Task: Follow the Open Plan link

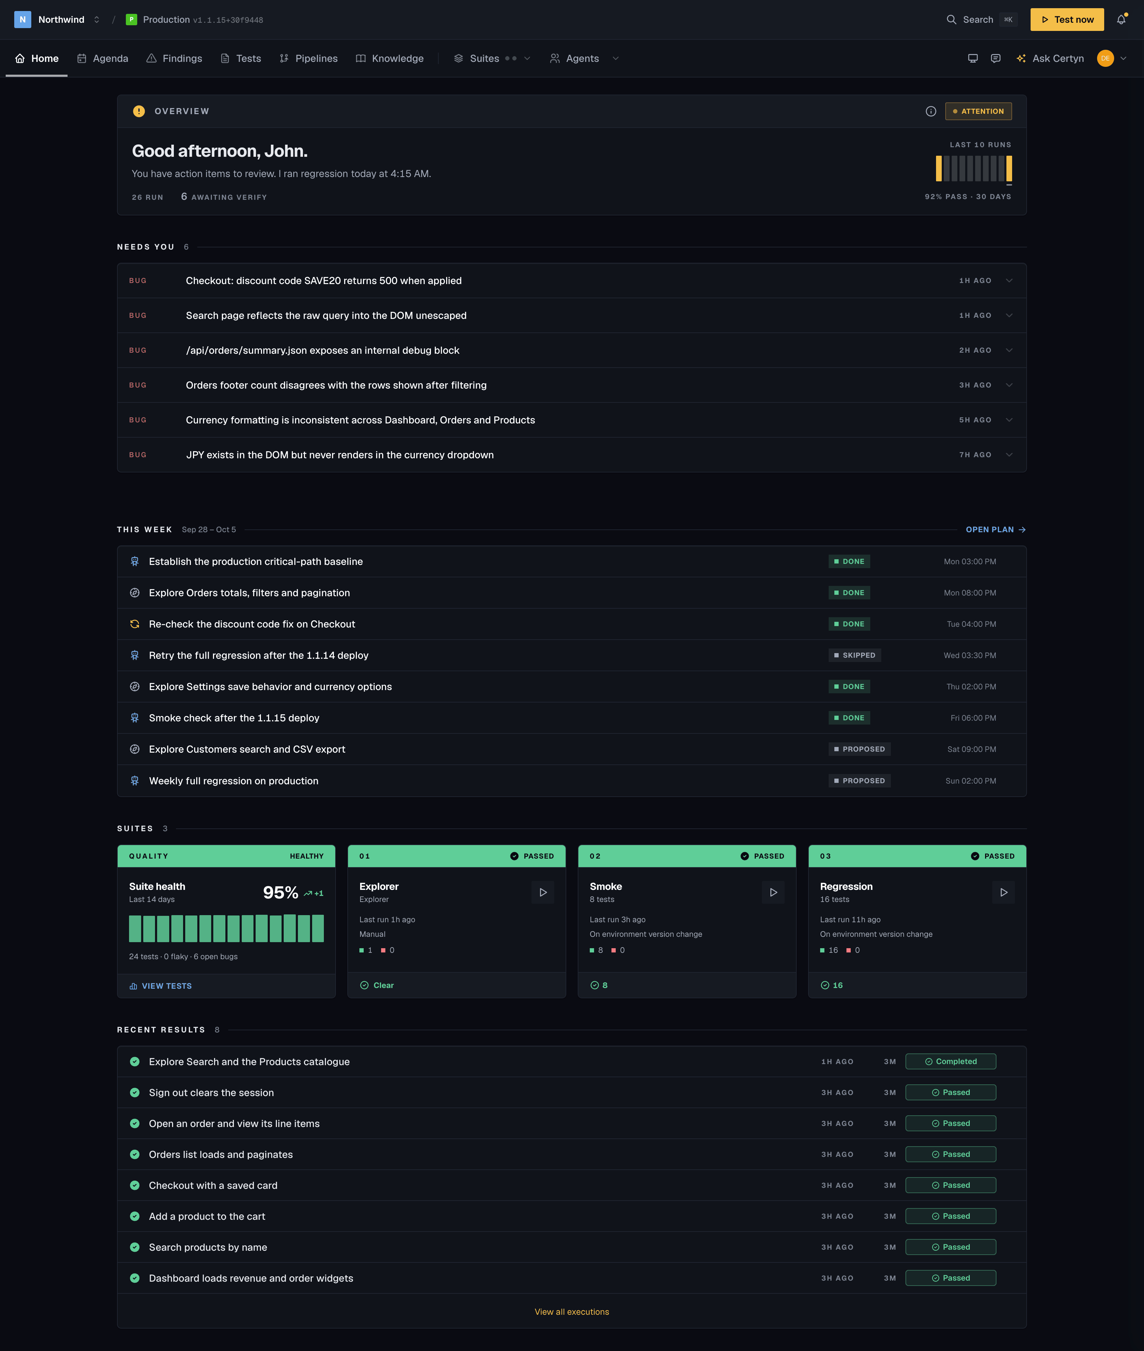Action: tap(995, 530)
